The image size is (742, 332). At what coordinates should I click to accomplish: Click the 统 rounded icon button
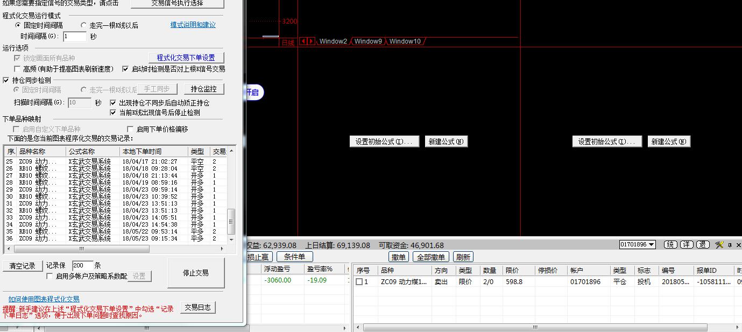(670, 245)
